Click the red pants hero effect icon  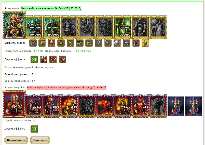click(136, 43)
